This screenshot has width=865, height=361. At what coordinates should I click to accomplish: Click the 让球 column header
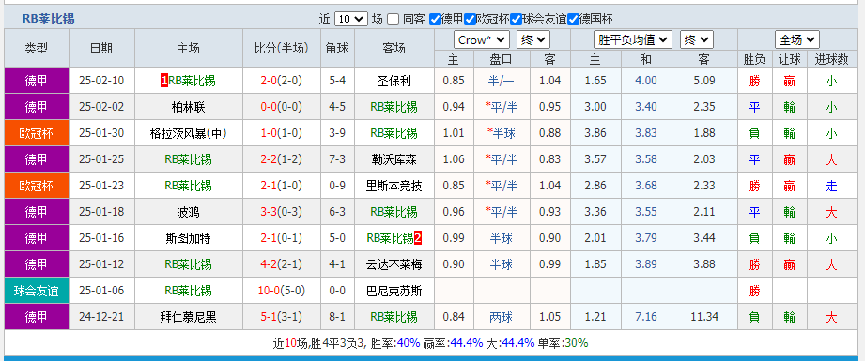pyautogui.click(x=790, y=59)
